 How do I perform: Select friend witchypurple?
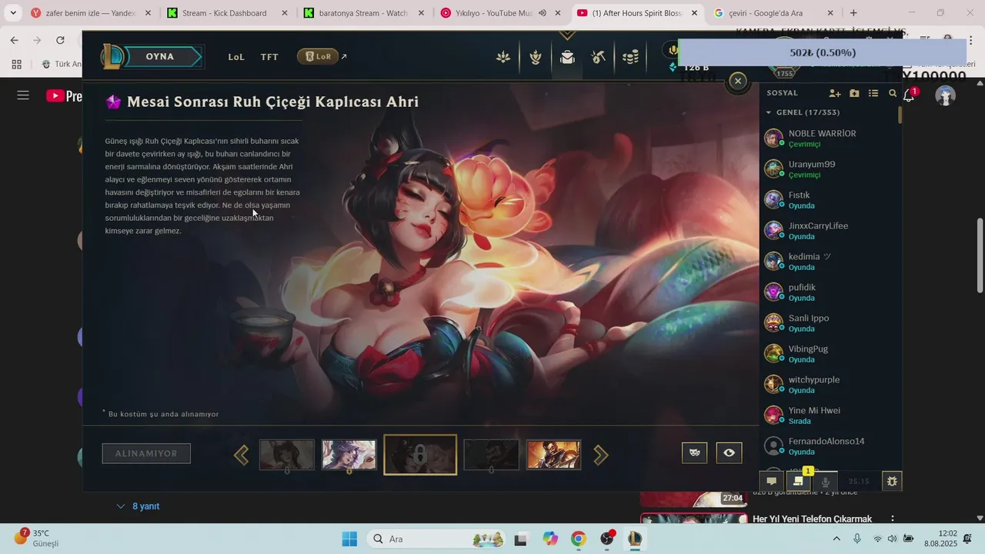tap(830, 385)
